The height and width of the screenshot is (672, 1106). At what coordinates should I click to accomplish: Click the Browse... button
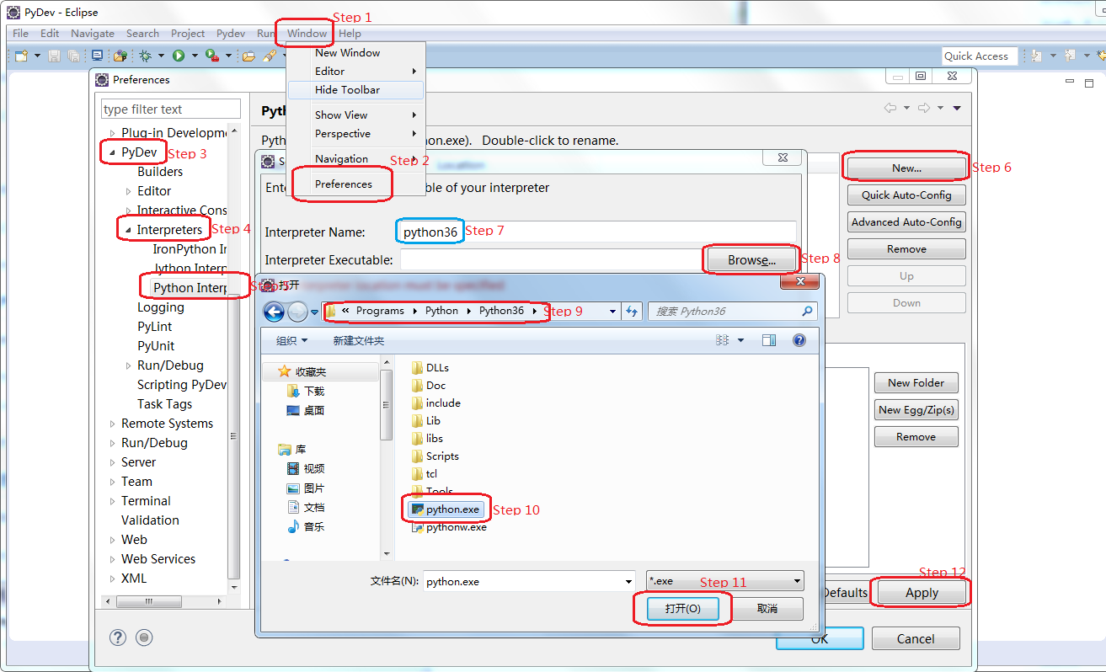(x=751, y=260)
